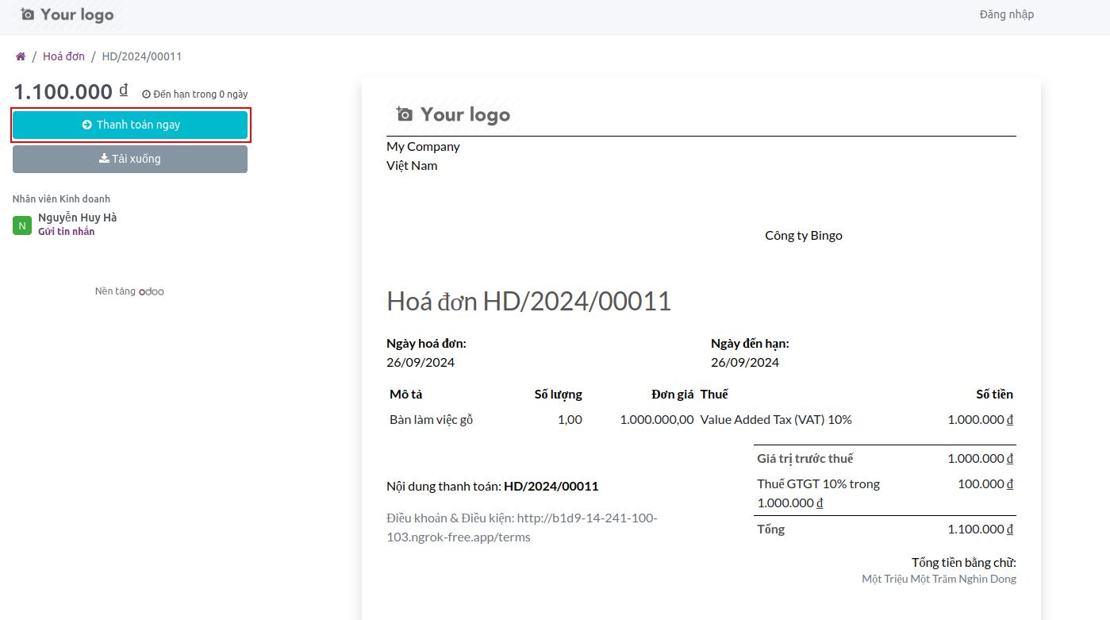1110x620 pixels.
Task: Open the Đăng nhập login link
Action: (x=1007, y=14)
